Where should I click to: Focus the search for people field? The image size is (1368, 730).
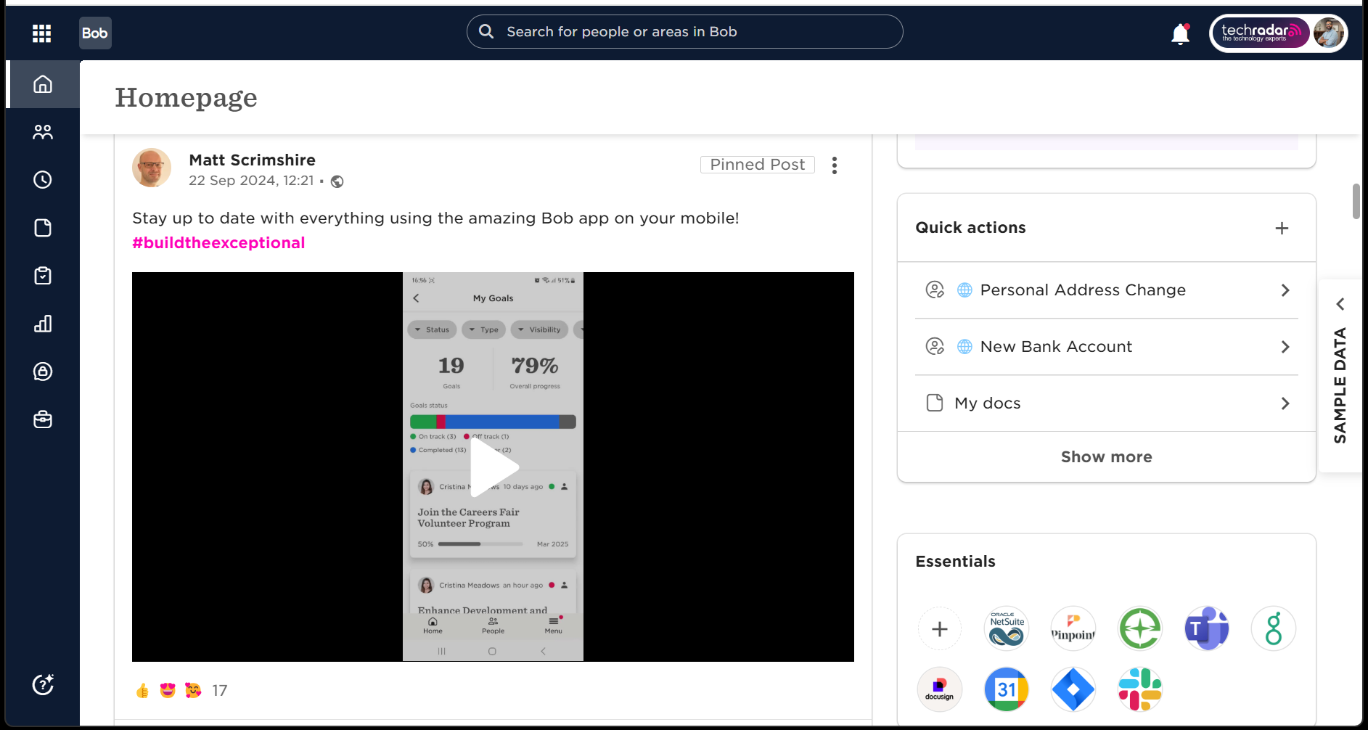[x=685, y=32]
